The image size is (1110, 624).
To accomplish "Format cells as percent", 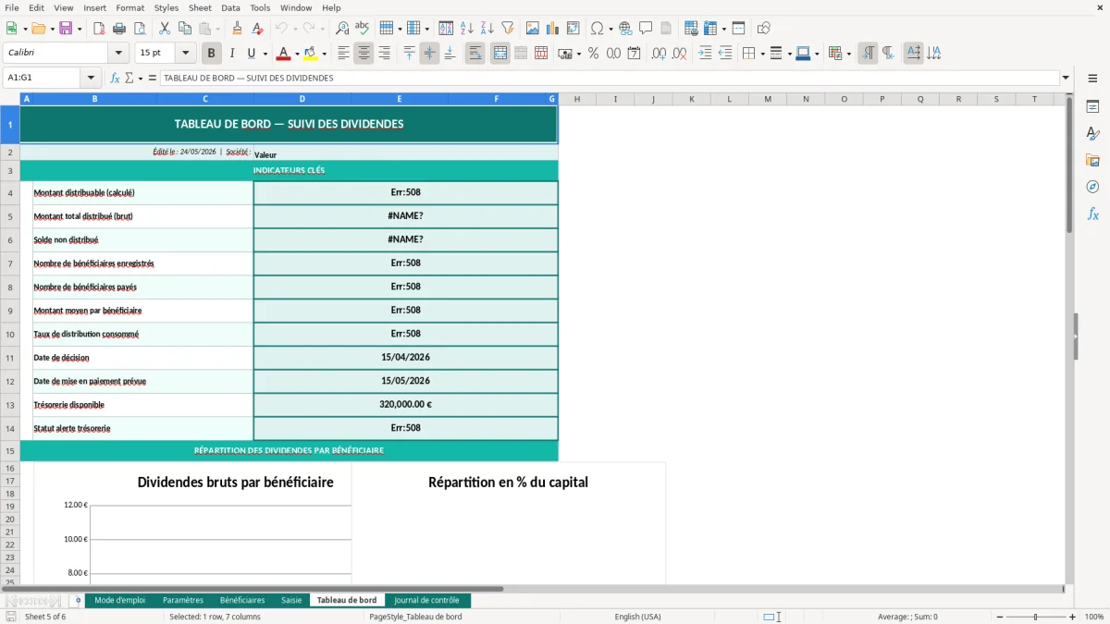I will coord(594,54).
